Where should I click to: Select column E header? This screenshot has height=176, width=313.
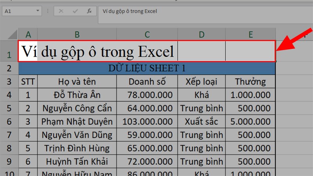click(x=250, y=34)
